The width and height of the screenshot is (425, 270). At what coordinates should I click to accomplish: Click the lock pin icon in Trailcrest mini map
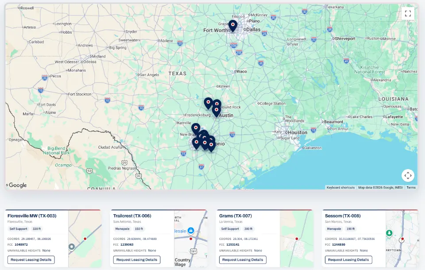191,231
